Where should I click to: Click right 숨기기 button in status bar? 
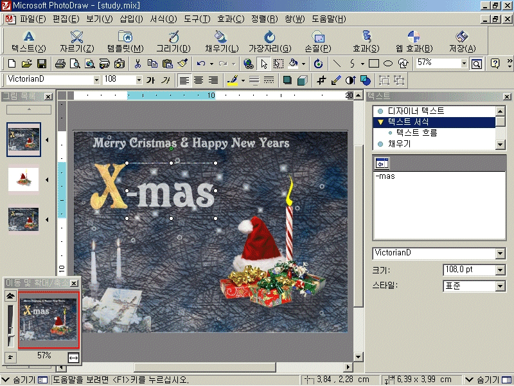click(488, 380)
